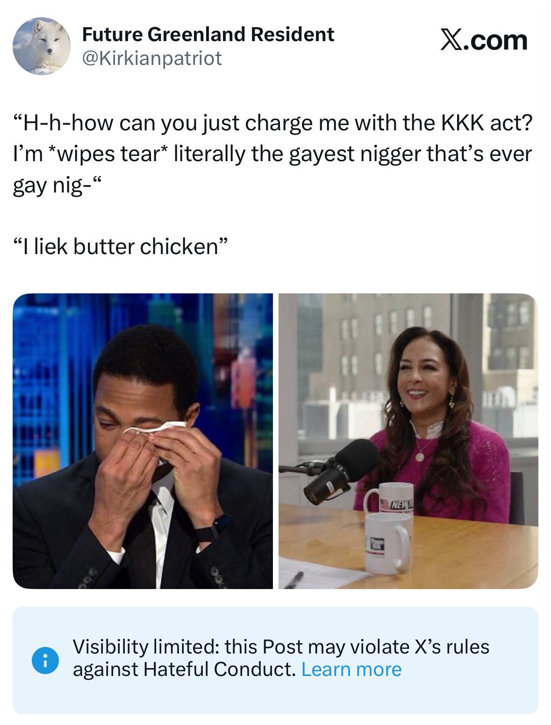Open the Future Greenland Resident profile name

(x=208, y=34)
